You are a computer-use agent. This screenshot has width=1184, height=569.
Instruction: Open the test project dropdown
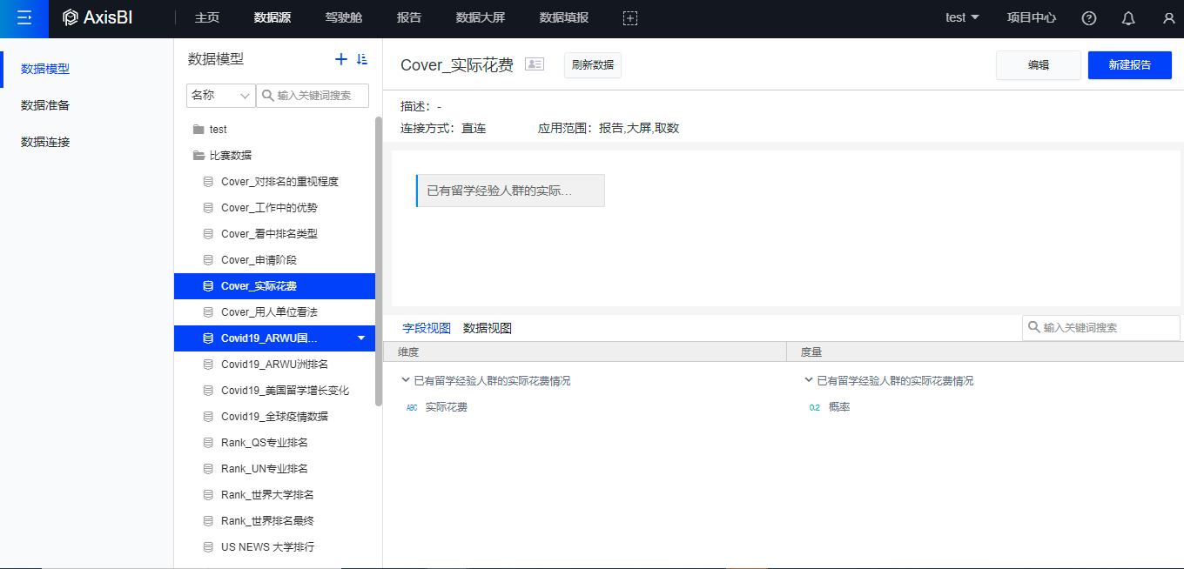962,17
